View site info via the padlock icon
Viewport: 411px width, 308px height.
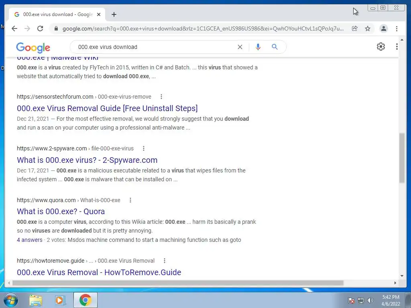(x=56, y=28)
